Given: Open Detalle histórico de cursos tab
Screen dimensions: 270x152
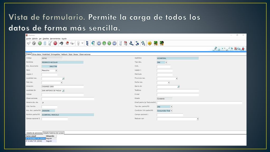Looking at the screenshot, I should [53, 133].
